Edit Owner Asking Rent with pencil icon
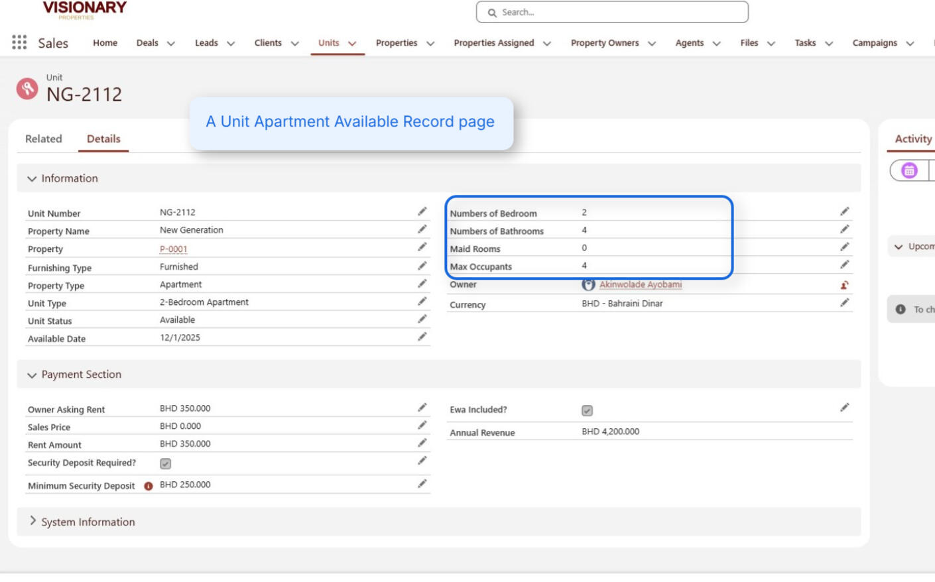The height and width of the screenshot is (582, 935). tap(422, 408)
